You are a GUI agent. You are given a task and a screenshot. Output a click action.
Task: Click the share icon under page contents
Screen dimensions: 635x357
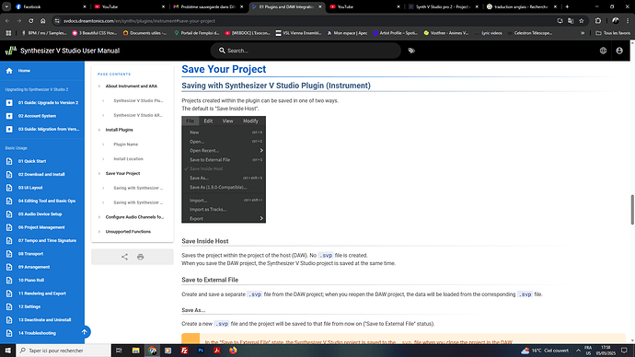click(124, 257)
